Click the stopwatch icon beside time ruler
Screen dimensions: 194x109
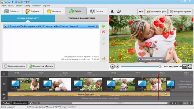[4, 74]
